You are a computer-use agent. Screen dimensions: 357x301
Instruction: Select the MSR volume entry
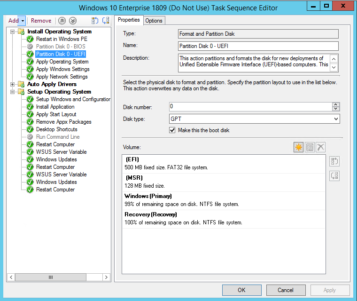click(224, 182)
